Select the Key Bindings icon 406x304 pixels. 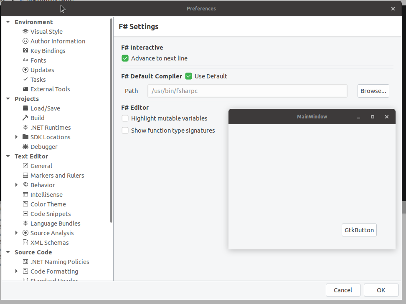pyautogui.click(x=25, y=50)
